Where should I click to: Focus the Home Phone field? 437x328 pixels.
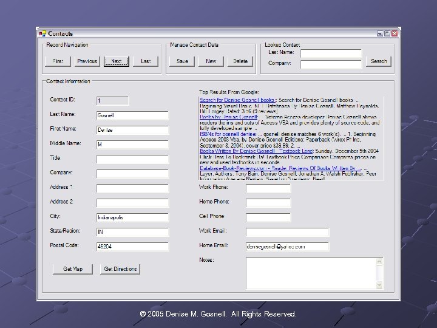pos(268,202)
